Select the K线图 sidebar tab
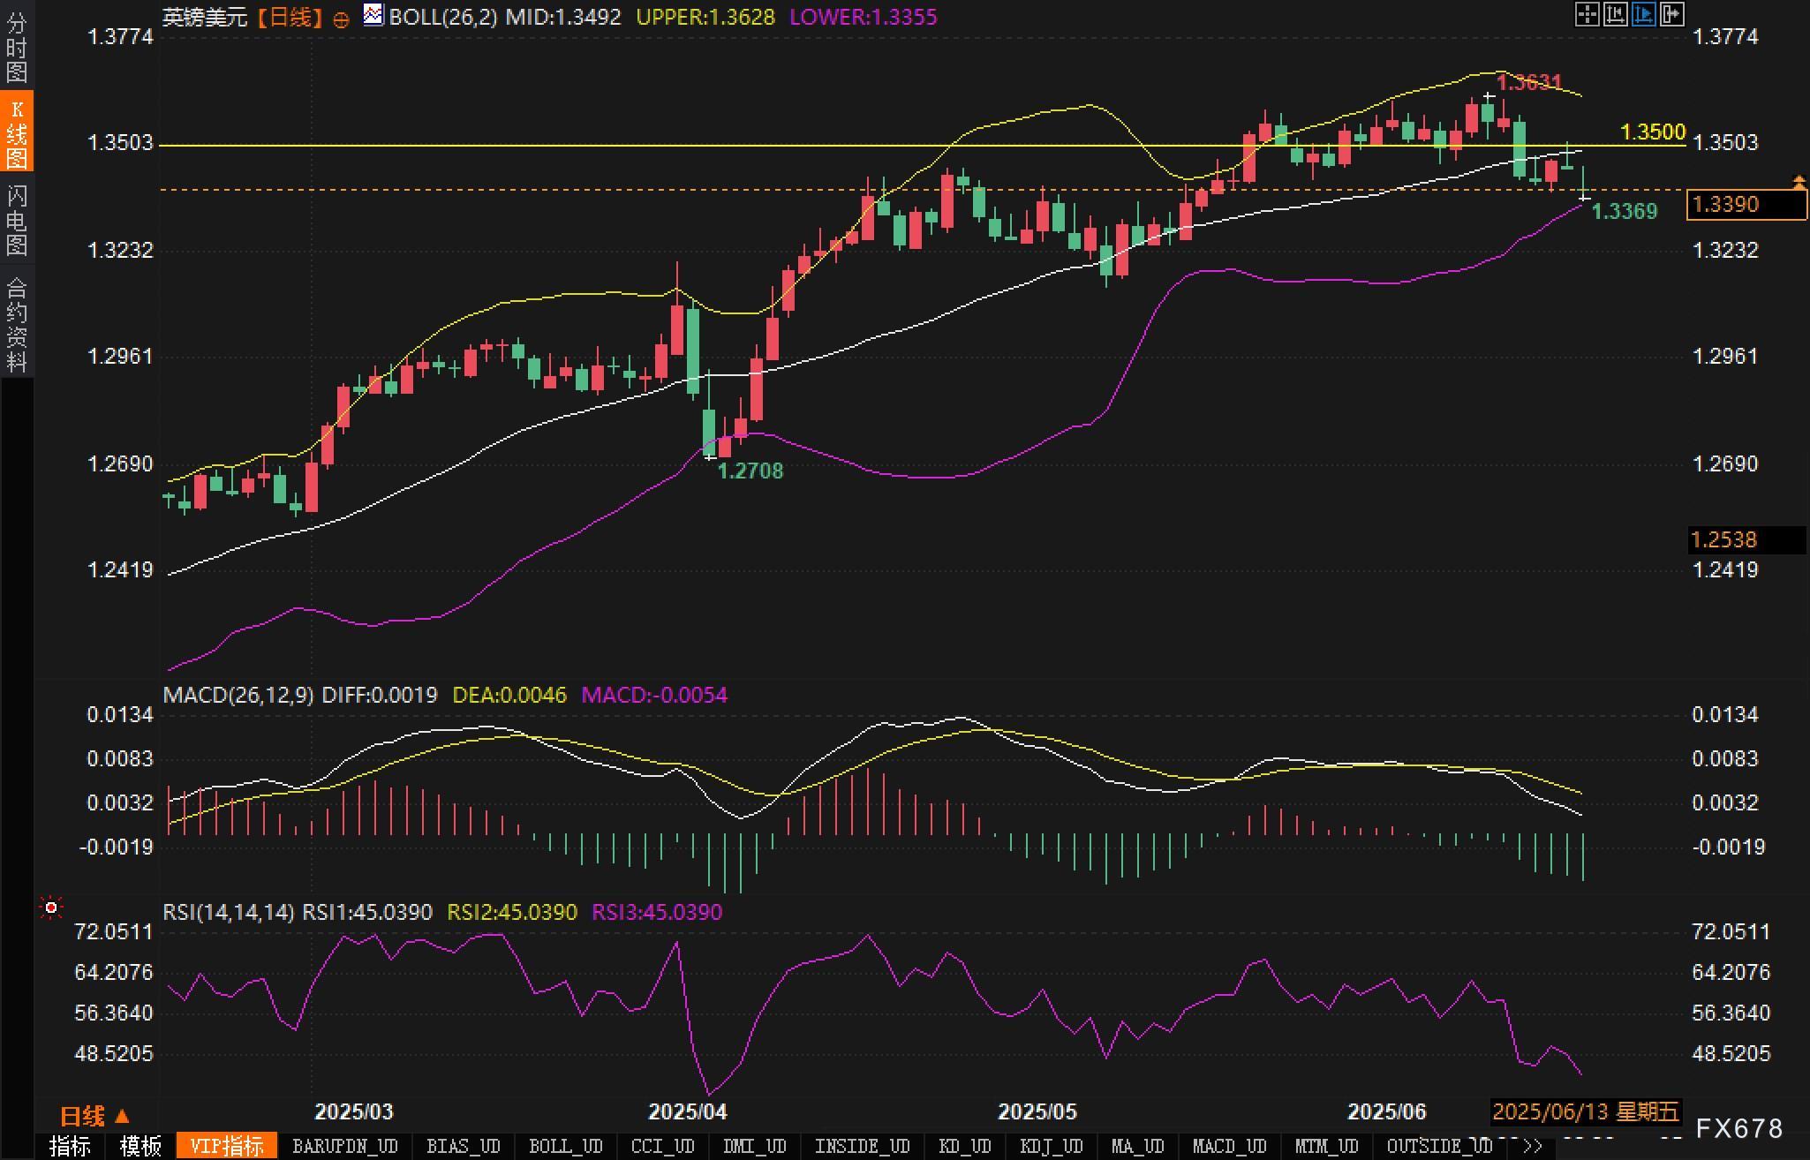Image resolution: width=1810 pixels, height=1160 pixels. click(x=16, y=132)
